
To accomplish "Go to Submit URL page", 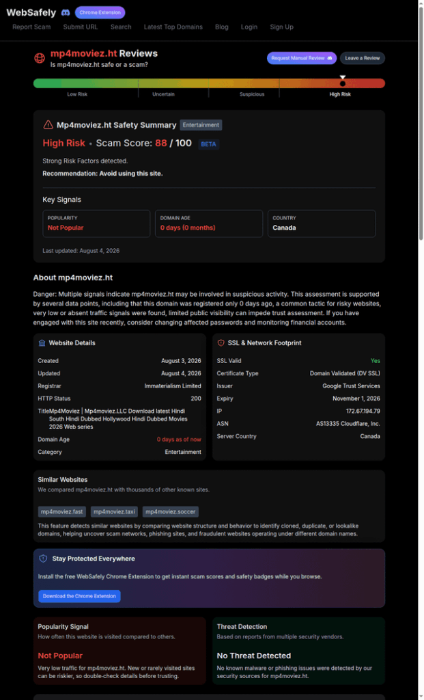I will [x=81, y=27].
